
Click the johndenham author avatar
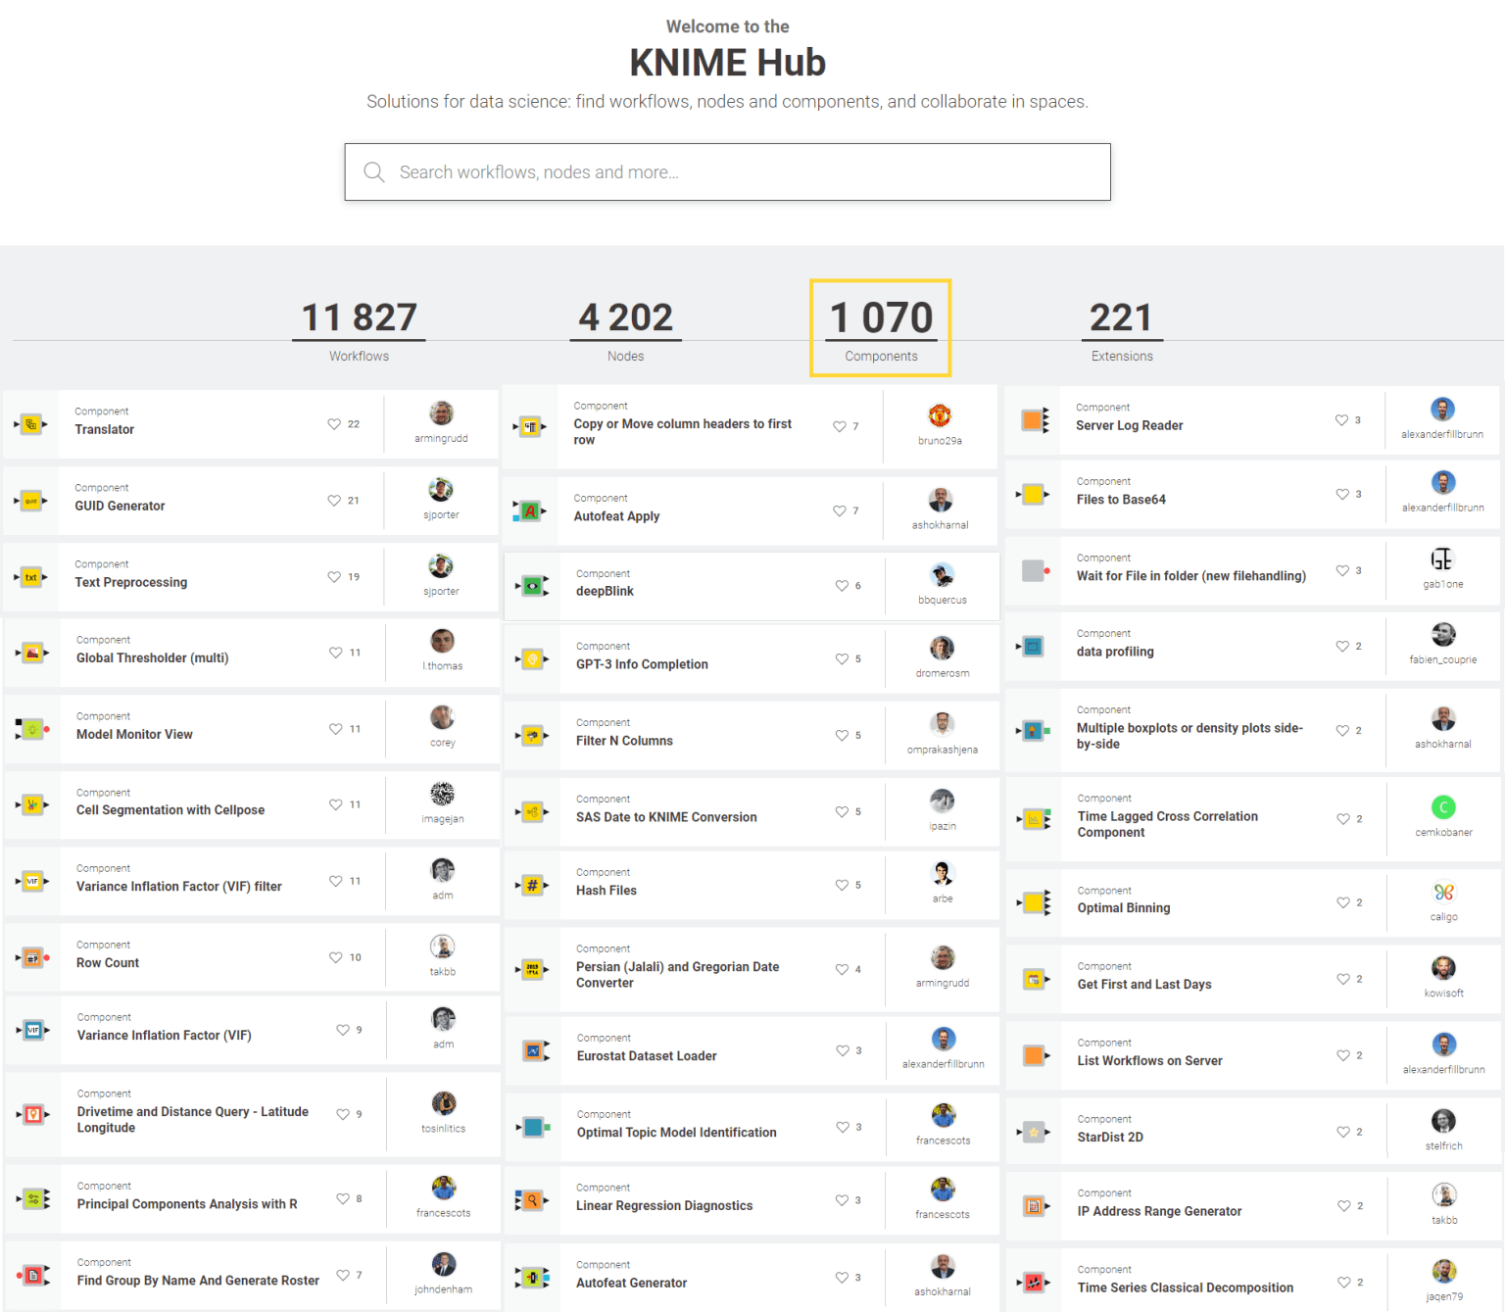(x=444, y=1264)
